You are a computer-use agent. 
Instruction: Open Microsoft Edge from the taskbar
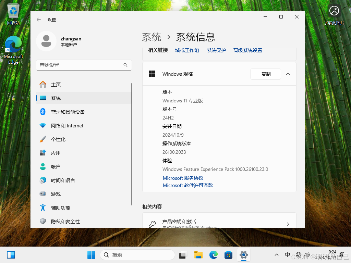pyautogui.click(x=214, y=255)
